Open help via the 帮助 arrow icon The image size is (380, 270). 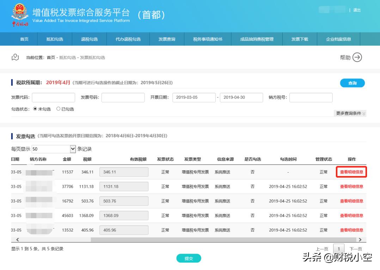pyautogui.click(x=356, y=57)
